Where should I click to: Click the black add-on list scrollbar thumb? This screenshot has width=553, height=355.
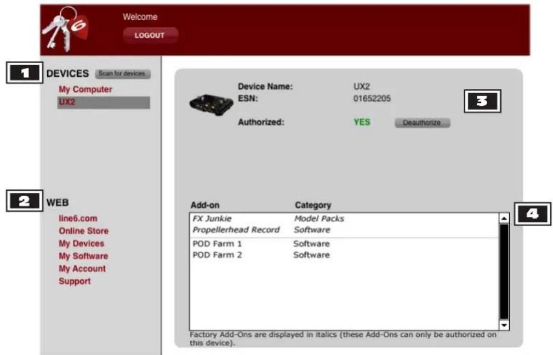coord(504,271)
